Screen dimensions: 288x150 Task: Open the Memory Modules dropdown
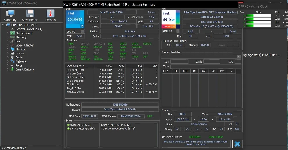(239, 56)
